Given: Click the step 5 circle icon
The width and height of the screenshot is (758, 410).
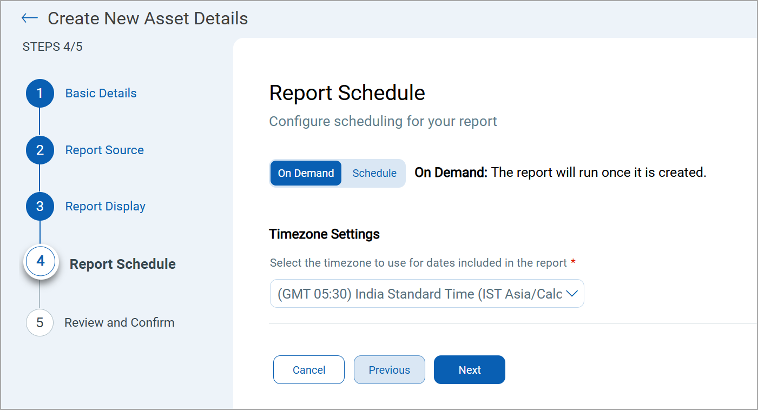Looking at the screenshot, I should tap(39, 322).
